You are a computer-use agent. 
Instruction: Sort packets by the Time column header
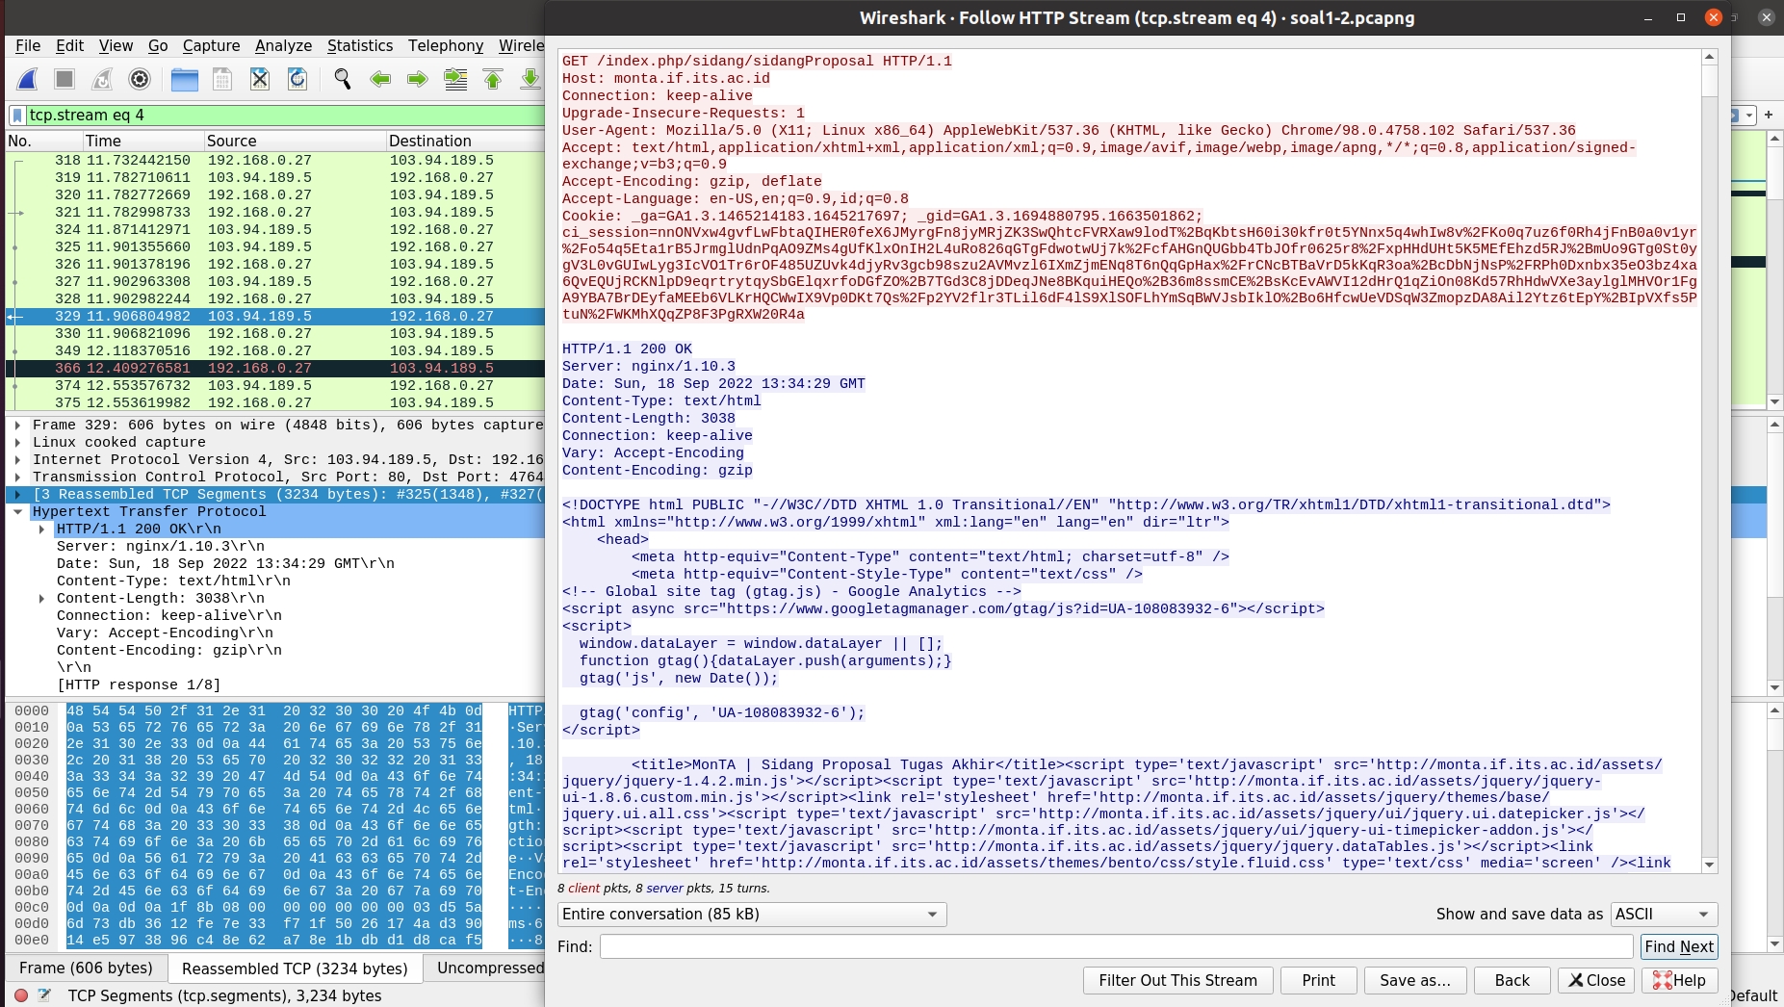click(x=142, y=141)
